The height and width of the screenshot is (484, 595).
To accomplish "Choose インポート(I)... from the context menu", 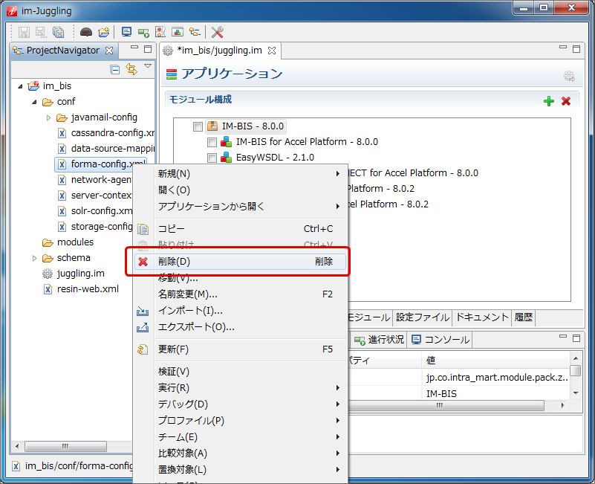I will point(240,311).
